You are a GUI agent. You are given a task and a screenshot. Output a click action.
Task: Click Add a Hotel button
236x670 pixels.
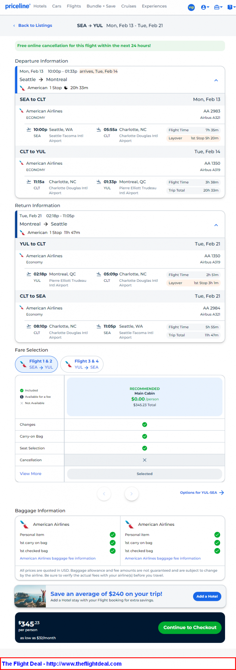click(207, 596)
